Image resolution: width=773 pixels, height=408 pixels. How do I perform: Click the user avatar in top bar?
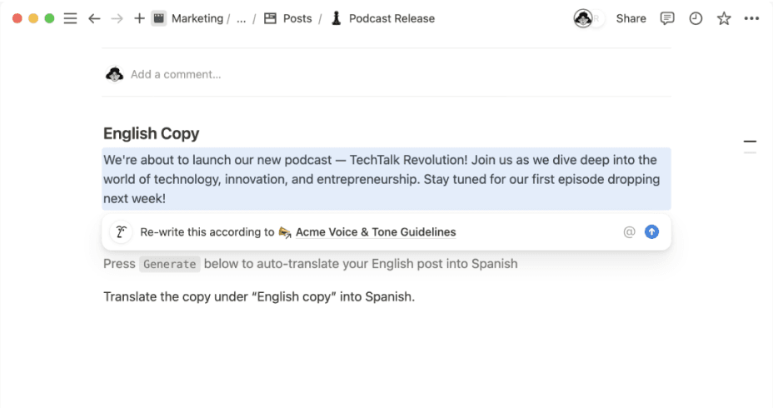point(584,18)
